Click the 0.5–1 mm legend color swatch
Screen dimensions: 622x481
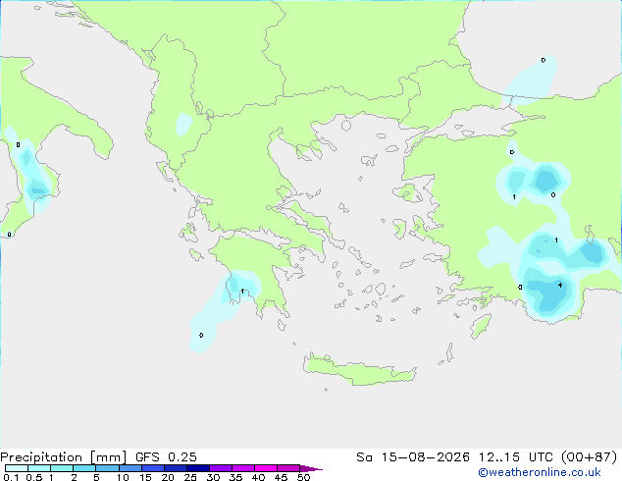(x=39, y=468)
